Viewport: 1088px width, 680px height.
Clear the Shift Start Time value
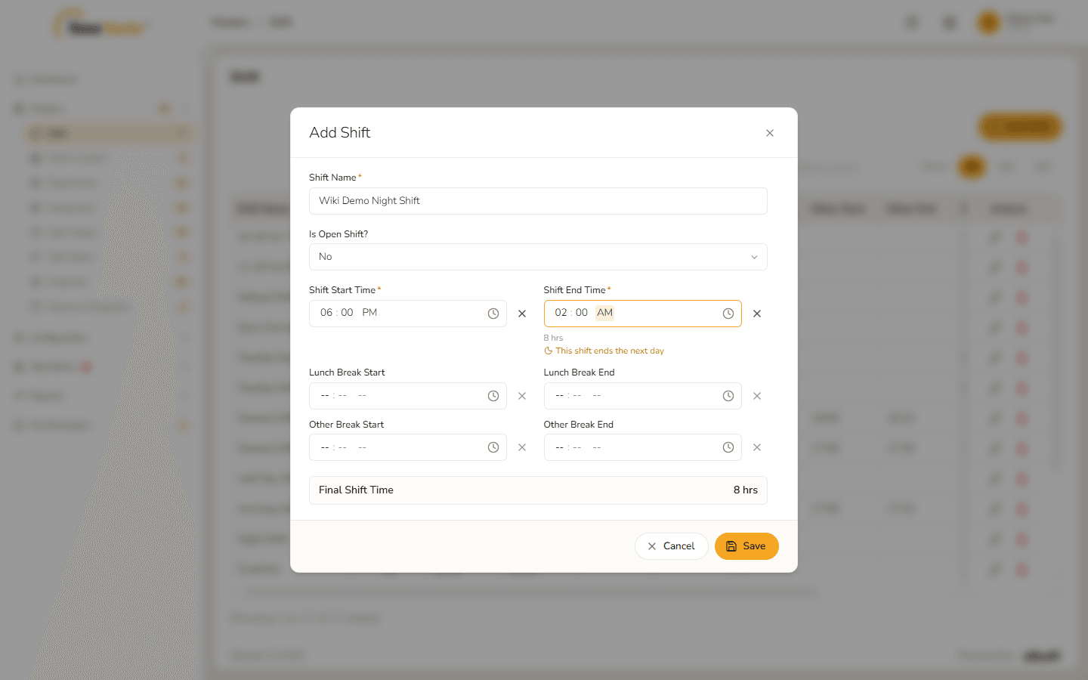[522, 314]
